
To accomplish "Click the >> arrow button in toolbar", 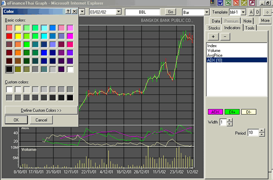I will tap(267, 12).
